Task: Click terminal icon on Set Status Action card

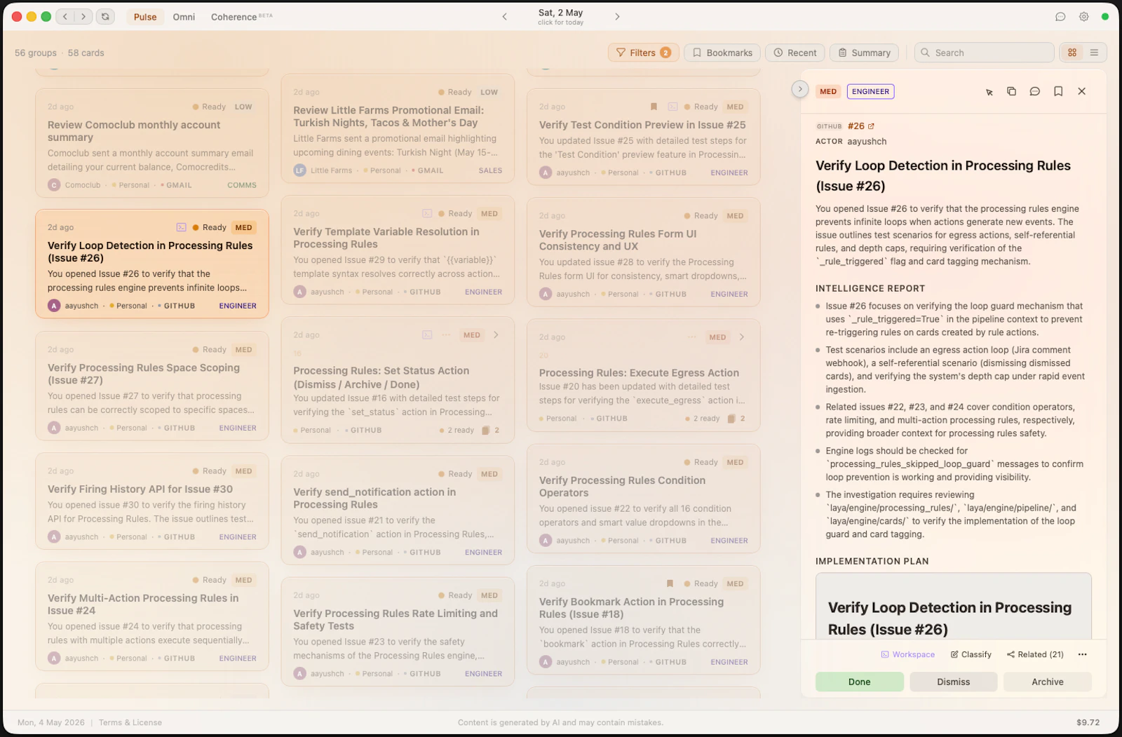Action: (427, 335)
